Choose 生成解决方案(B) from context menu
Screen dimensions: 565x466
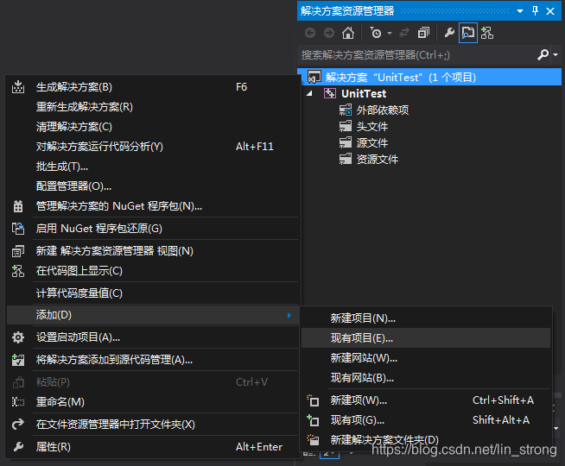tap(153, 87)
